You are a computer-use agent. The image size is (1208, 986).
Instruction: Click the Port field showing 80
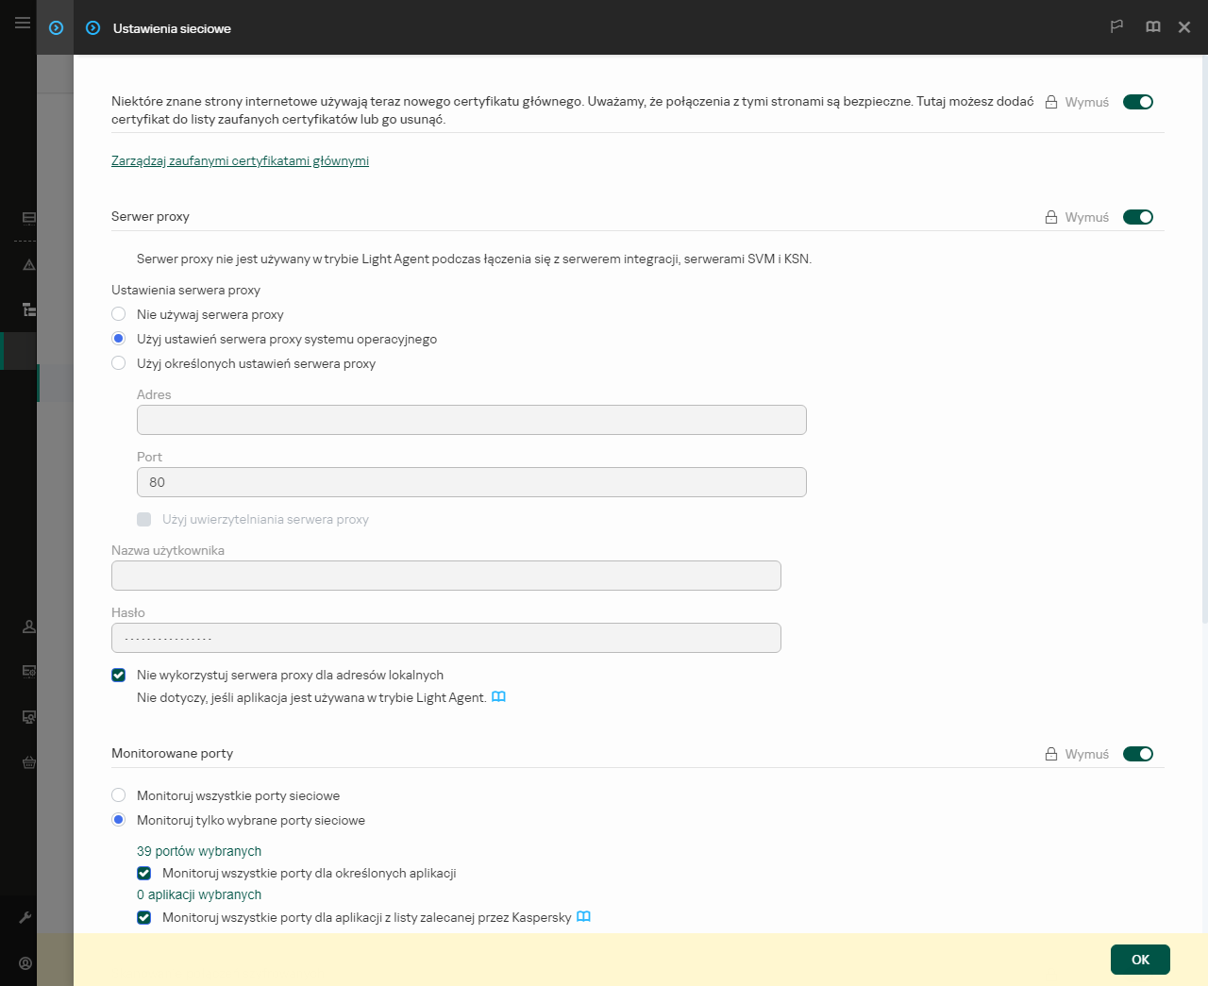tap(471, 482)
